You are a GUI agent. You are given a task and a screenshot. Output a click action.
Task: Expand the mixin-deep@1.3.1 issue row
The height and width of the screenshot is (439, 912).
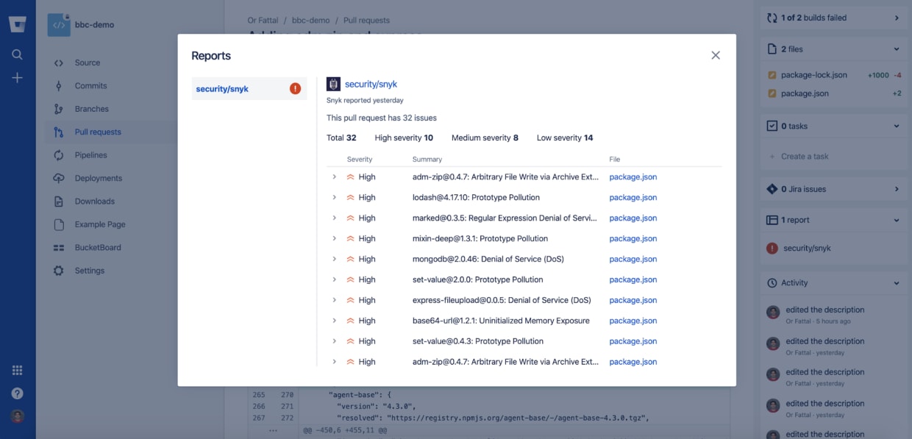[334, 239]
